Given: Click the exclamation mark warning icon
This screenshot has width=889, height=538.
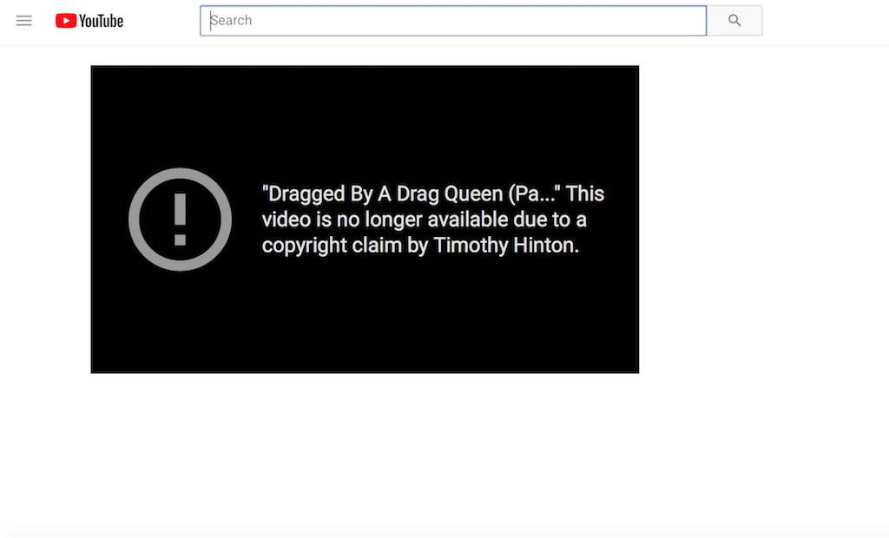Looking at the screenshot, I should [x=180, y=220].
